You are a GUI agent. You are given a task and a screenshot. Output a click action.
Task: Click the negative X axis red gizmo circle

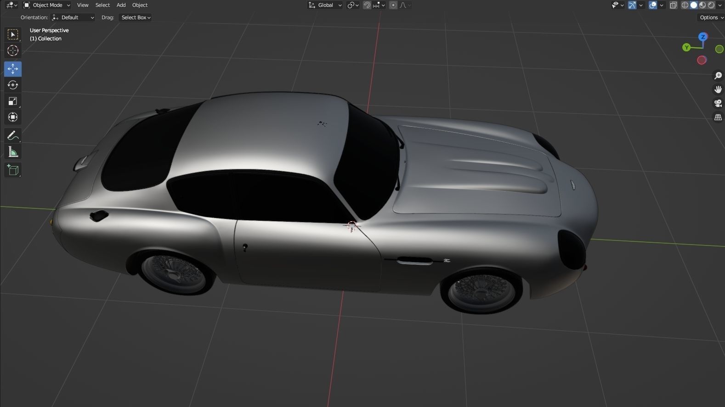[x=702, y=60]
